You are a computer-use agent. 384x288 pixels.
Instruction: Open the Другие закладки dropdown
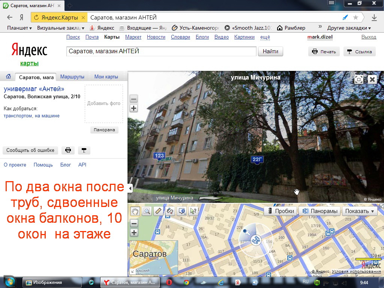pyautogui.click(x=349, y=28)
